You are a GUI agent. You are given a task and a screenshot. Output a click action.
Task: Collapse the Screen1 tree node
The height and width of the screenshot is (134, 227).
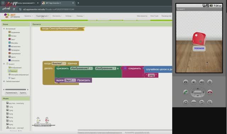click(x=4, y=64)
